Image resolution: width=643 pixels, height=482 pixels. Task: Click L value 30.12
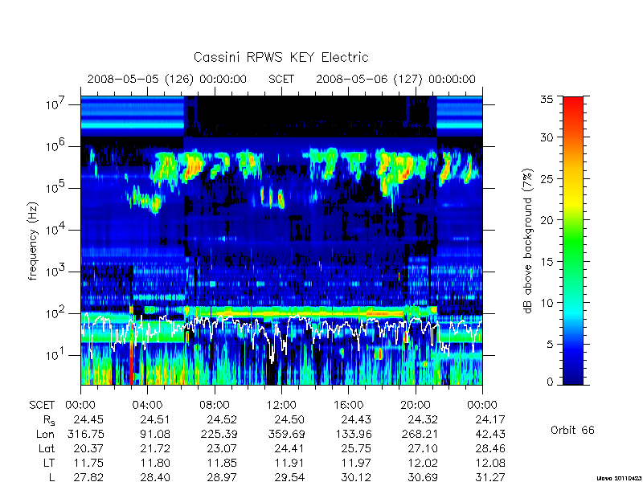356,477
